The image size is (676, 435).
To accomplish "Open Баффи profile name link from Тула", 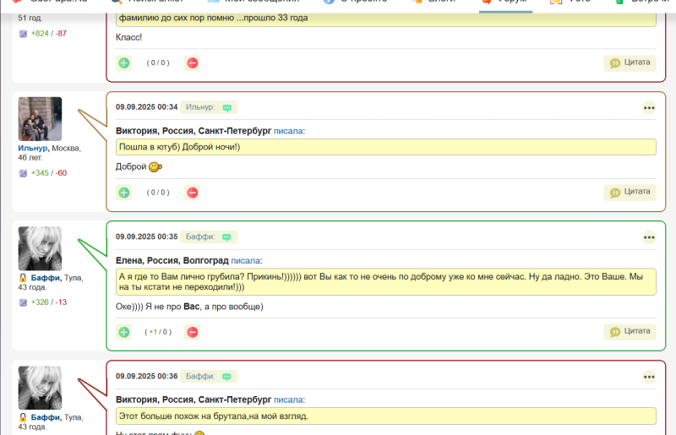I will pyautogui.click(x=46, y=277).
